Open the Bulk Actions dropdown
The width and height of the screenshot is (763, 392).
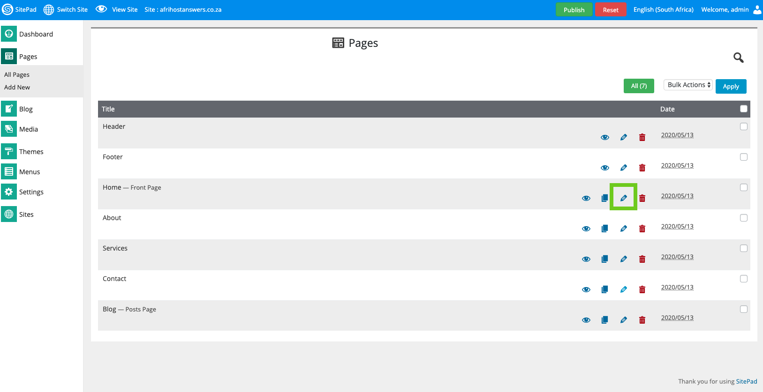point(688,85)
